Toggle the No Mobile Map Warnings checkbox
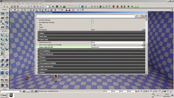Image resolution: width=174 pixels, height=98 pixels. coord(92,22)
